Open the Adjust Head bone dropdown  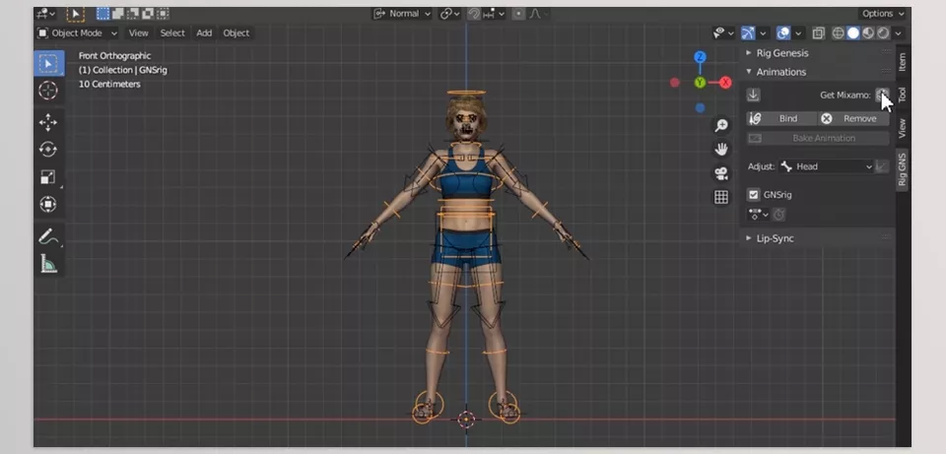(x=826, y=166)
